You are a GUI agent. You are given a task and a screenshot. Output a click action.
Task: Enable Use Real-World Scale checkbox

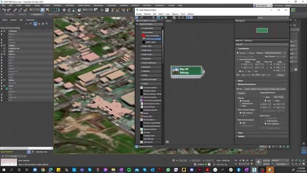click(238, 60)
